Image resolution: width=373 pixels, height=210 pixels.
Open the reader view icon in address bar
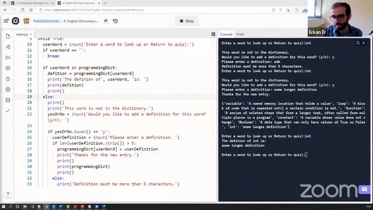pos(273,10)
